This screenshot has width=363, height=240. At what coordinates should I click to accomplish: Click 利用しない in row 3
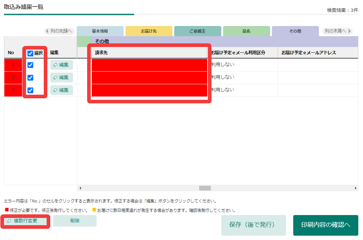point(222,90)
